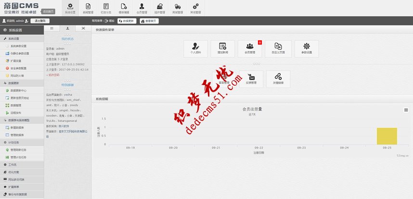
Task: Open 反馈管理 envelope tile
Action: click(251, 79)
